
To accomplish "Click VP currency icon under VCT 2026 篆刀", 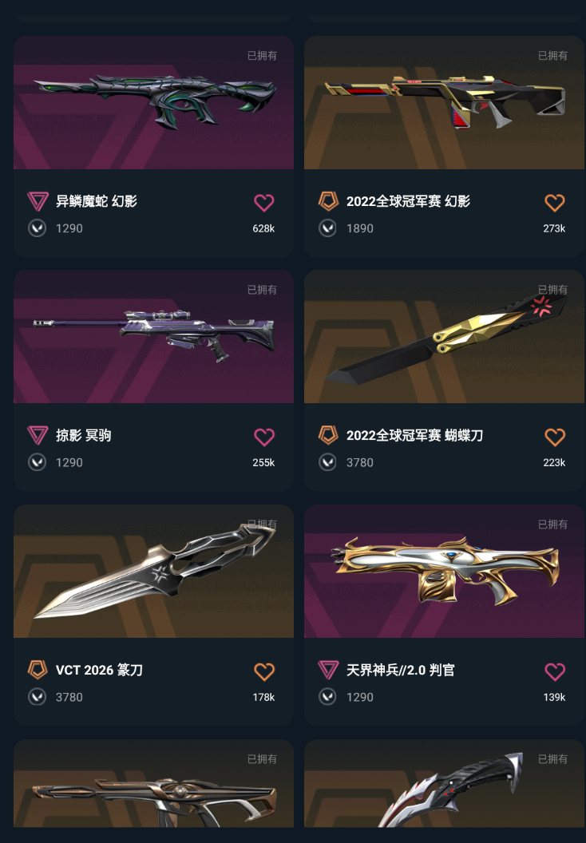I will tap(37, 697).
